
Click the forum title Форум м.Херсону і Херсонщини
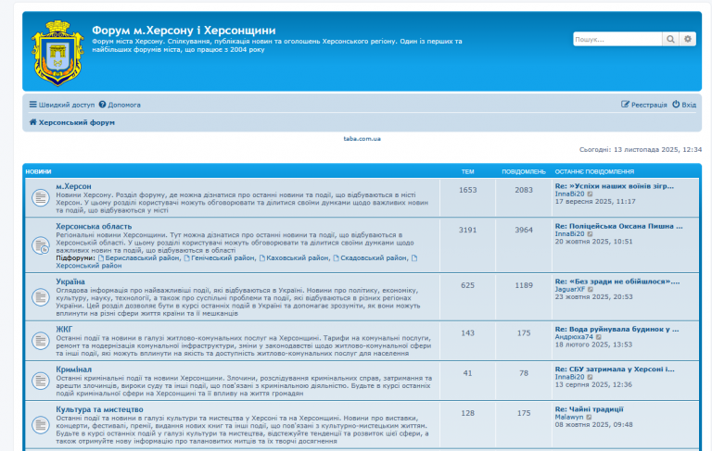point(184,30)
